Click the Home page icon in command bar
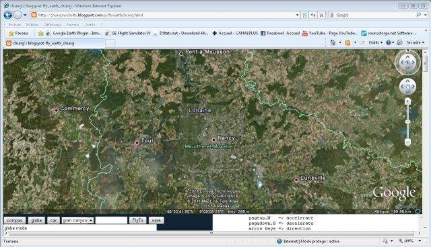431x247 pixels. click(333, 42)
